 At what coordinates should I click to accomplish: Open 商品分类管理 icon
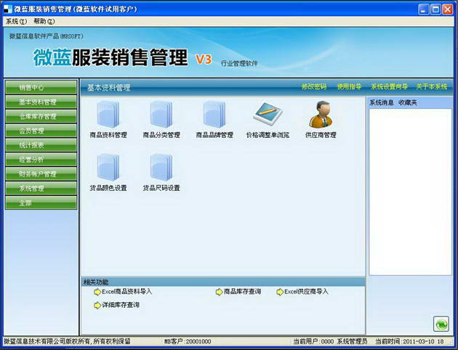tap(161, 115)
